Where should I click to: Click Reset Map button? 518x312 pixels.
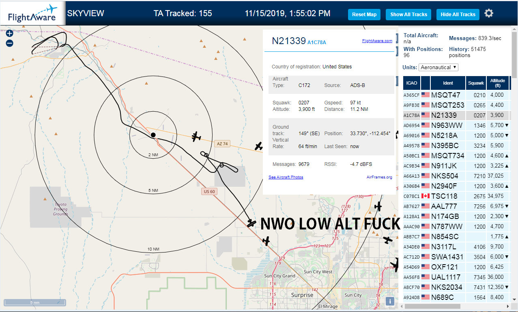364,15
